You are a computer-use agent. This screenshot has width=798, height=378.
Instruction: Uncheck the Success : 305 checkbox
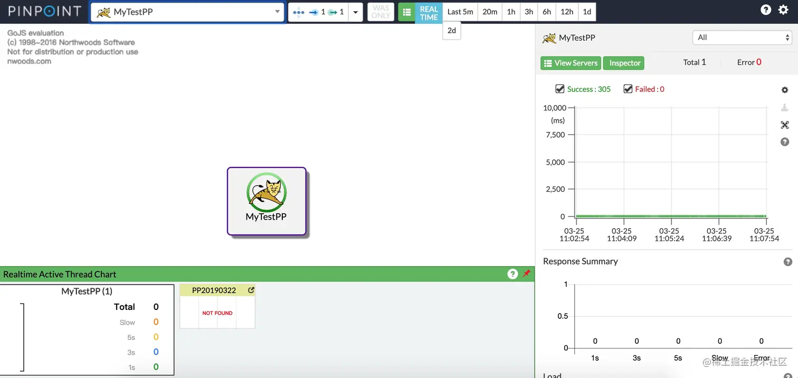coord(560,89)
